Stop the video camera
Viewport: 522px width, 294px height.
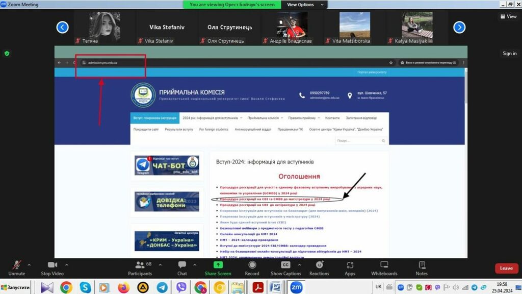coord(53,268)
